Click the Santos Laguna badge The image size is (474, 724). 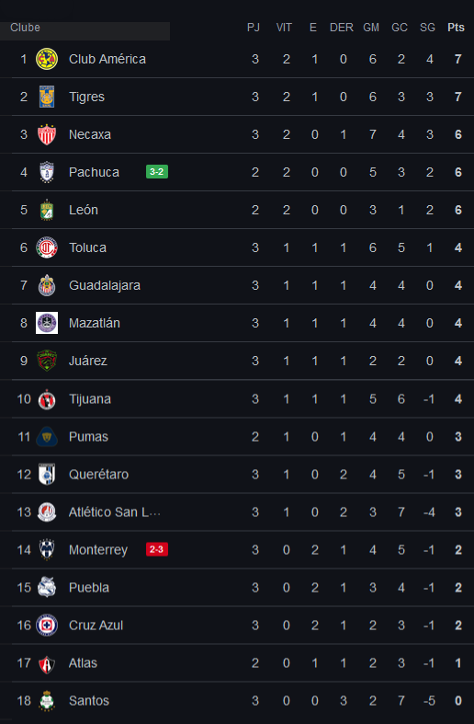coord(47,700)
